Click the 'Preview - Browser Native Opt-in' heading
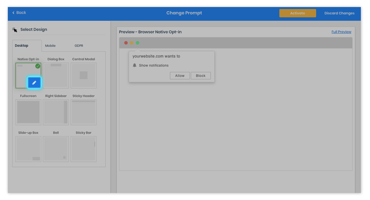The width and height of the screenshot is (370, 200). pos(150,32)
